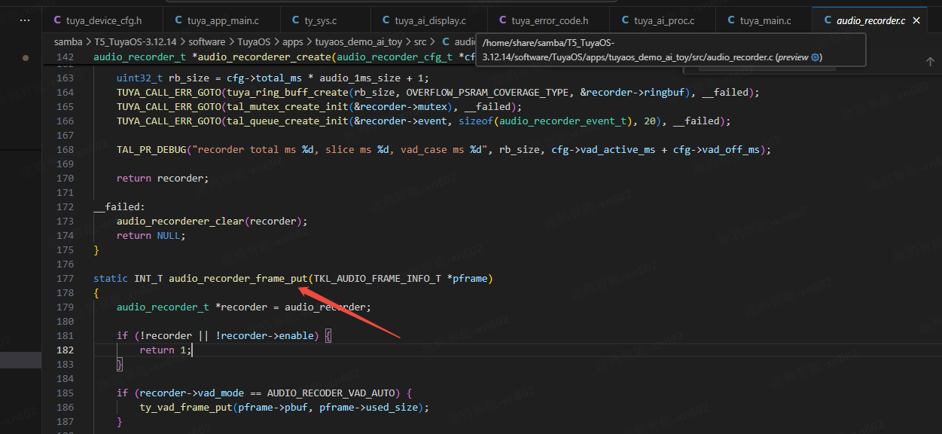Open the tuya_ai_proc.c tab
Image resolution: width=942 pixels, height=434 pixels.
coord(663,21)
